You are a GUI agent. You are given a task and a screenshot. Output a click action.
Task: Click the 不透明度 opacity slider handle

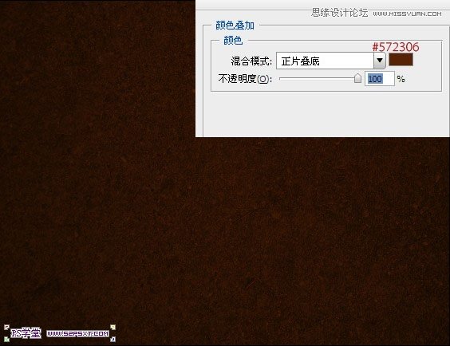coord(357,78)
